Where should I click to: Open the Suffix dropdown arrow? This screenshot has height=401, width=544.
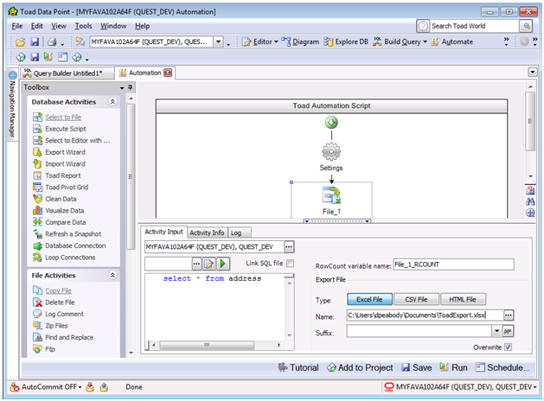click(x=496, y=331)
